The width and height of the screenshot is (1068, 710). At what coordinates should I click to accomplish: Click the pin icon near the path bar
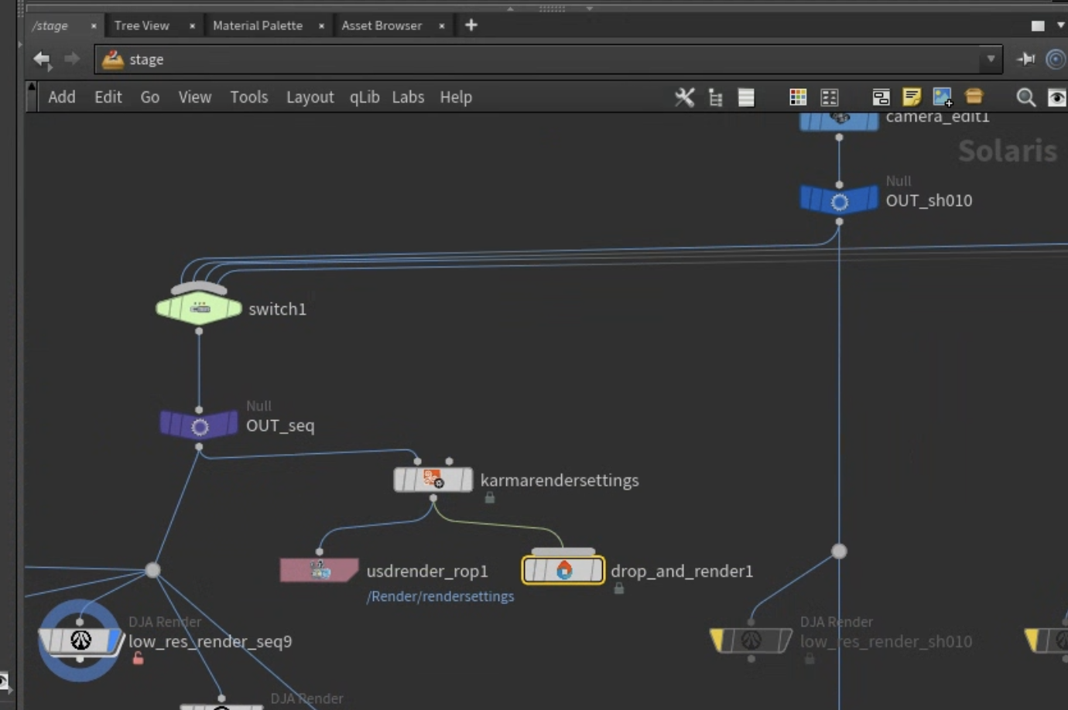click(x=1027, y=59)
